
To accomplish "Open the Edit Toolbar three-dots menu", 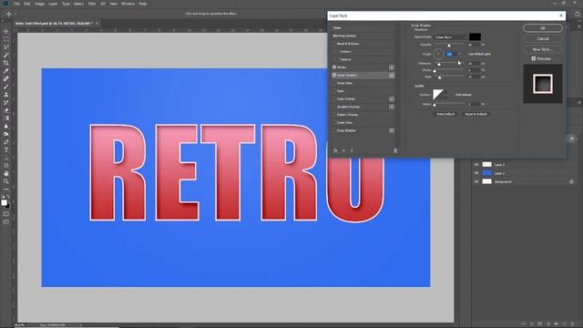I will coord(6,189).
